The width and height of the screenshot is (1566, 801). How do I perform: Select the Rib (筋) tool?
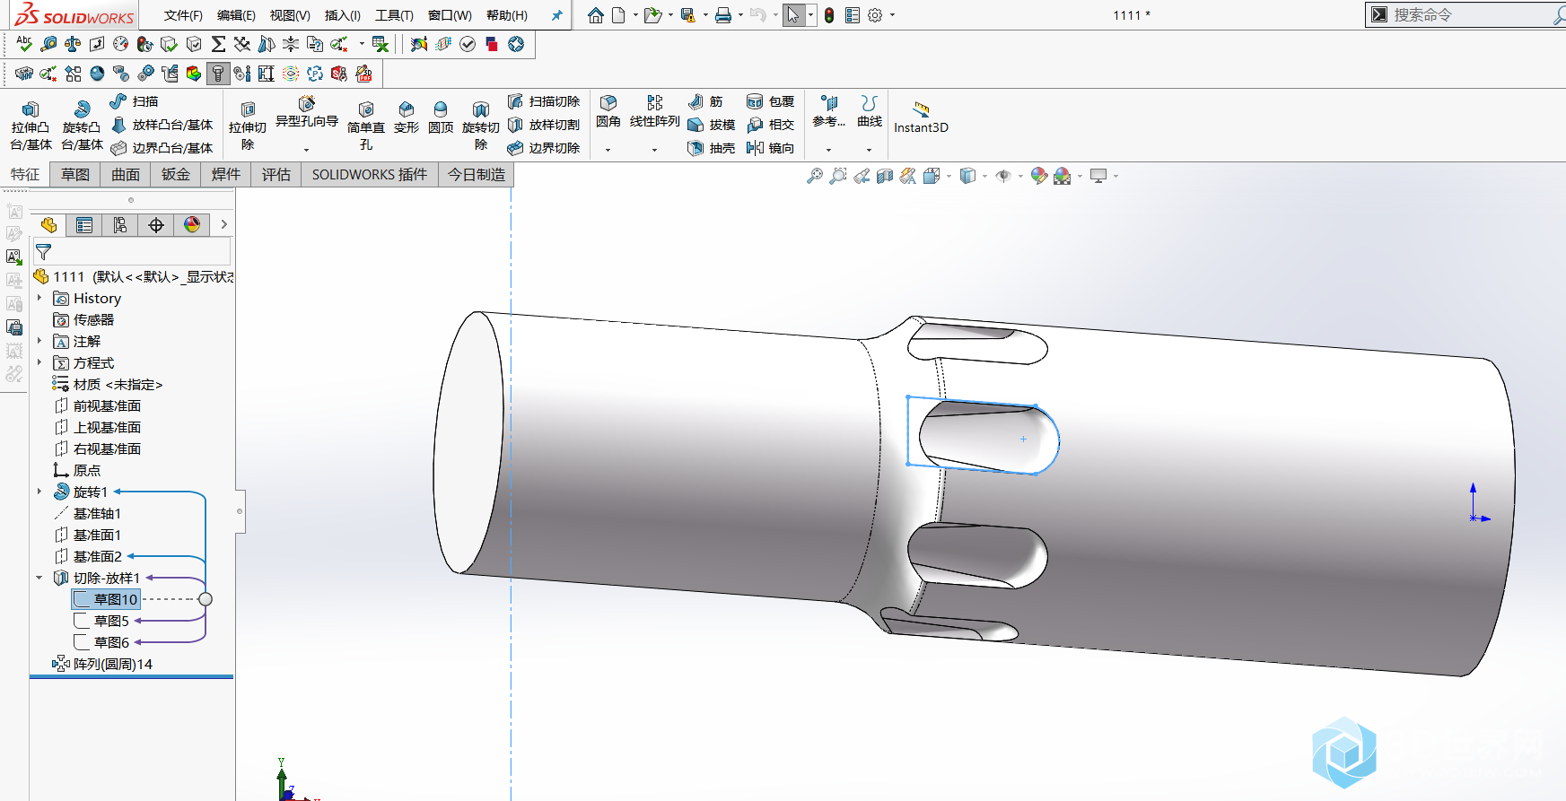coord(705,101)
